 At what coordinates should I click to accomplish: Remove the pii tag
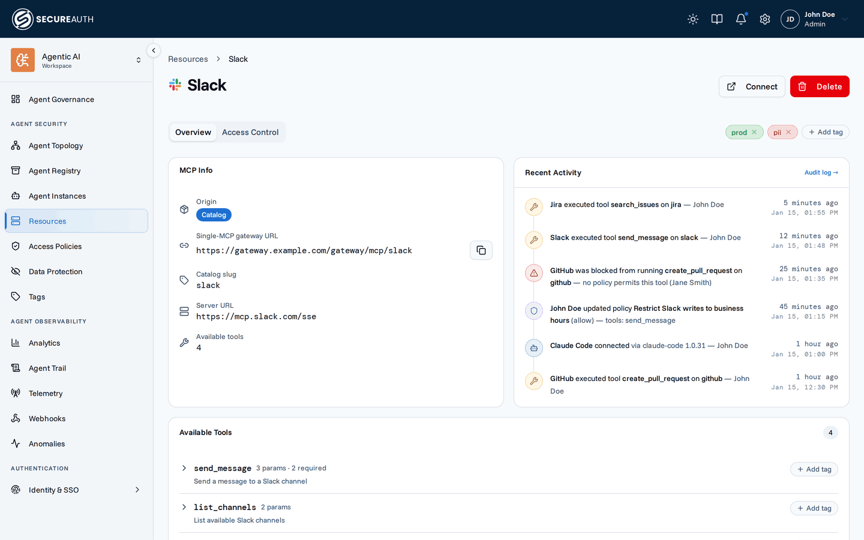coord(788,133)
